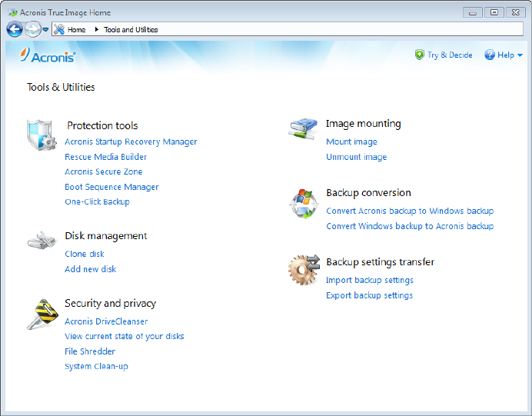Image resolution: width=532 pixels, height=416 pixels.
Task: Open Acronis Secure Zone
Action: (x=104, y=171)
